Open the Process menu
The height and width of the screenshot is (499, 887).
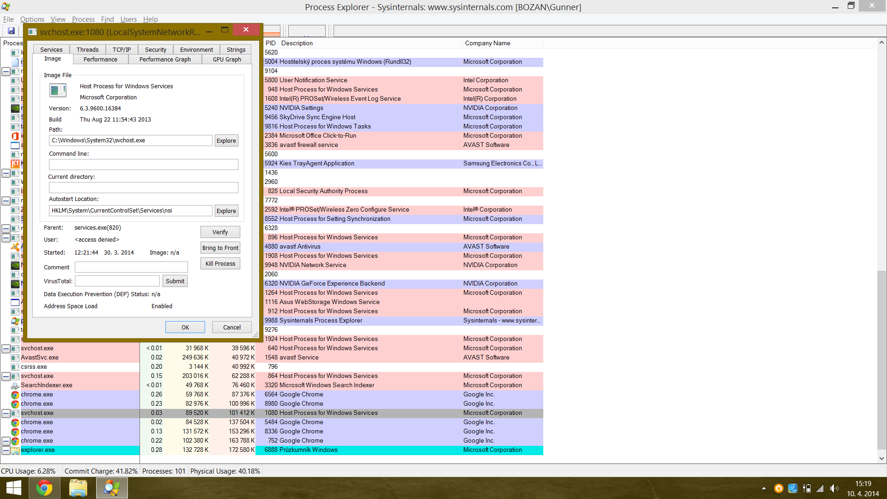point(83,19)
